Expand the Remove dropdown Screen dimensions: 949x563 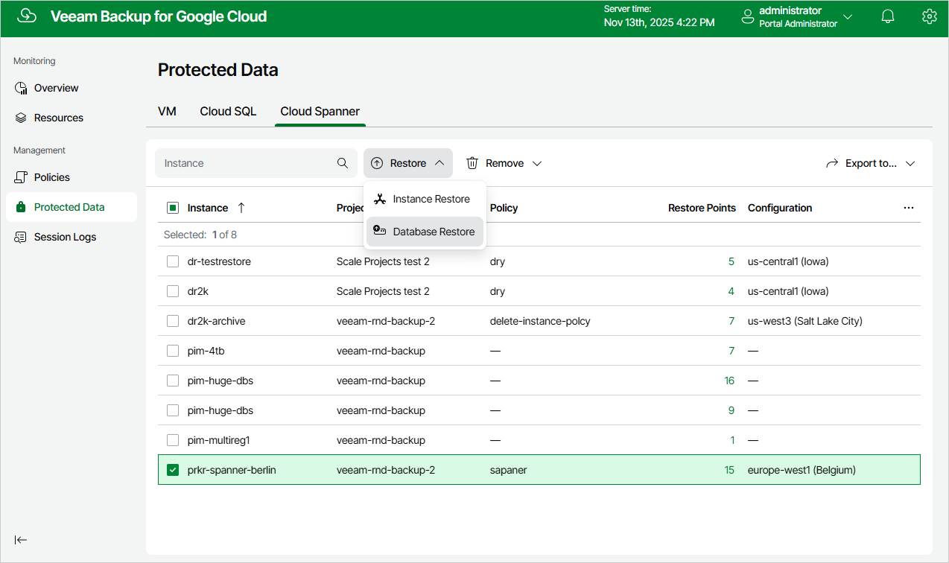pos(504,163)
